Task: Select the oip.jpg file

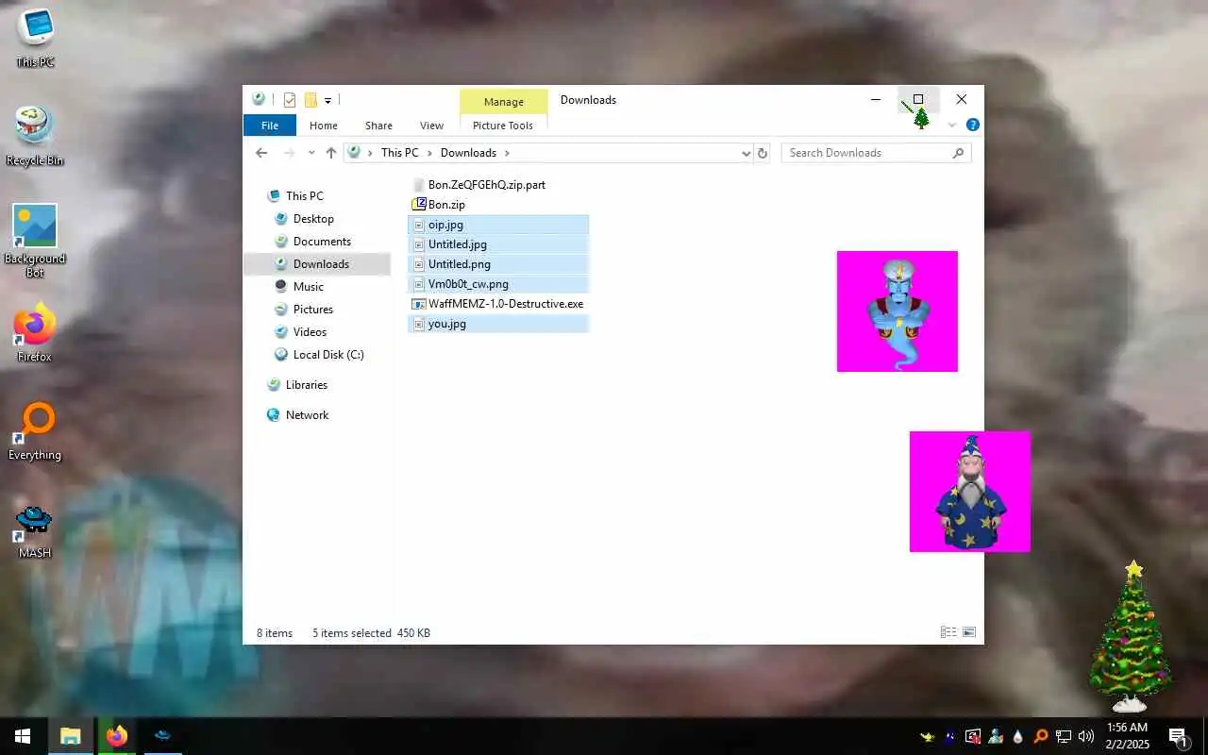Action: click(498, 225)
